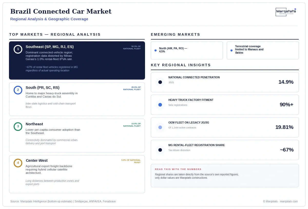Click the inter-state logistics and cold-chain note
This screenshot has height=209, width=308.
coord(51,105)
